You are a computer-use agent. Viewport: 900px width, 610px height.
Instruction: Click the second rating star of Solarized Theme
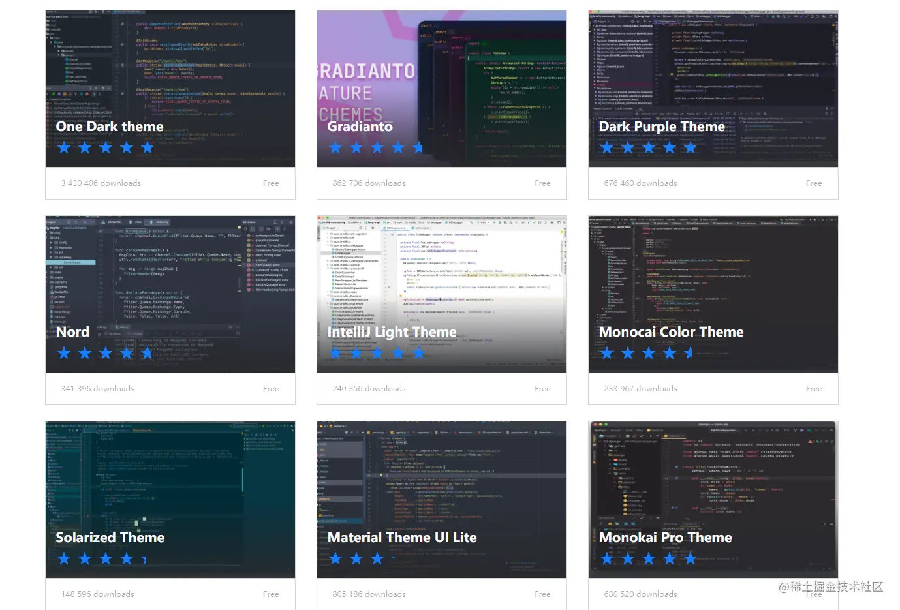tap(85, 558)
